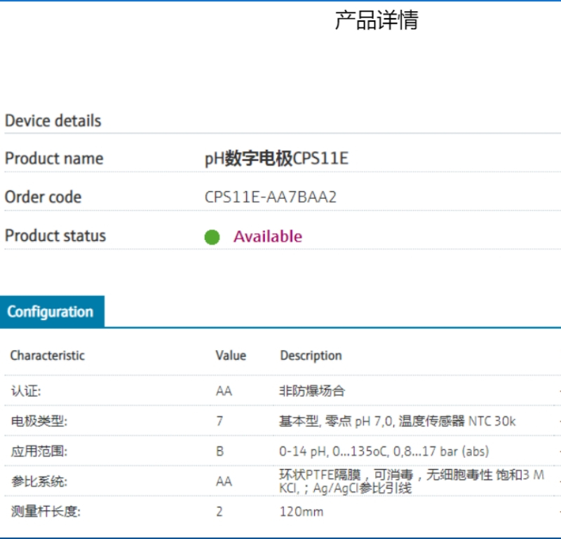Click the 产品详情 page heading

[x=376, y=21]
